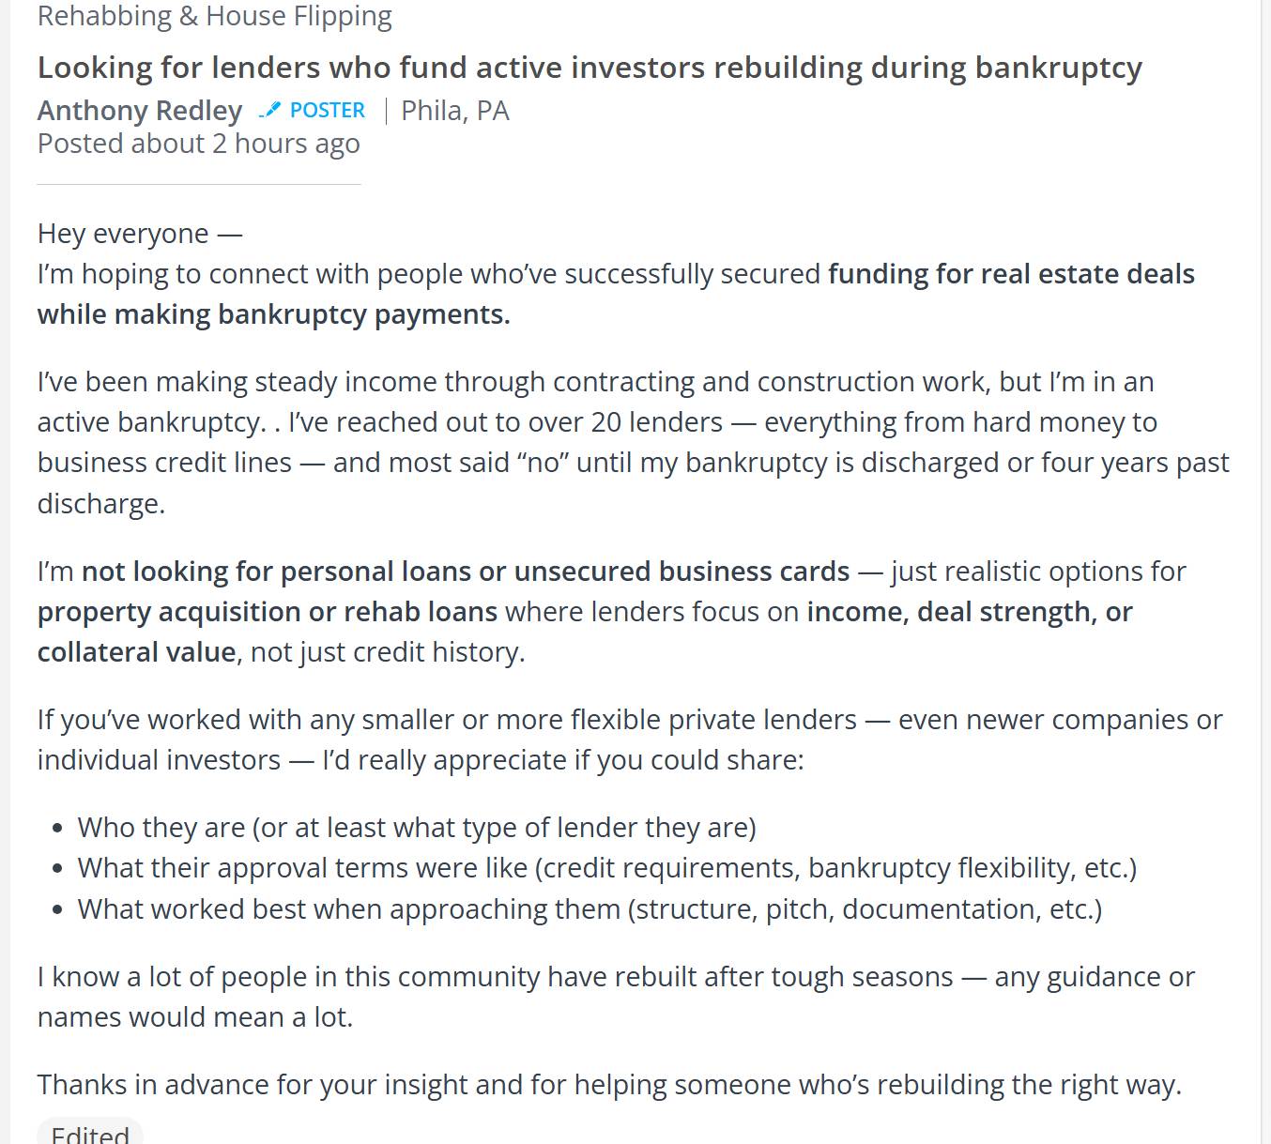Click the 'Posted about 2 hours ago' timestamp
The height and width of the screenshot is (1144, 1271).
(198, 144)
